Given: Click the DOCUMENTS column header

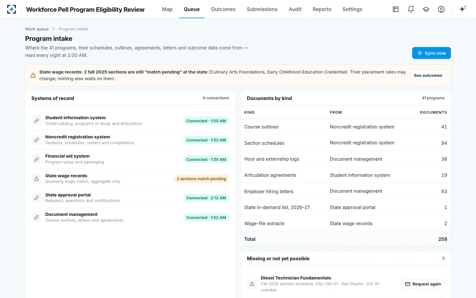Looking at the screenshot, I should click(433, 113).
